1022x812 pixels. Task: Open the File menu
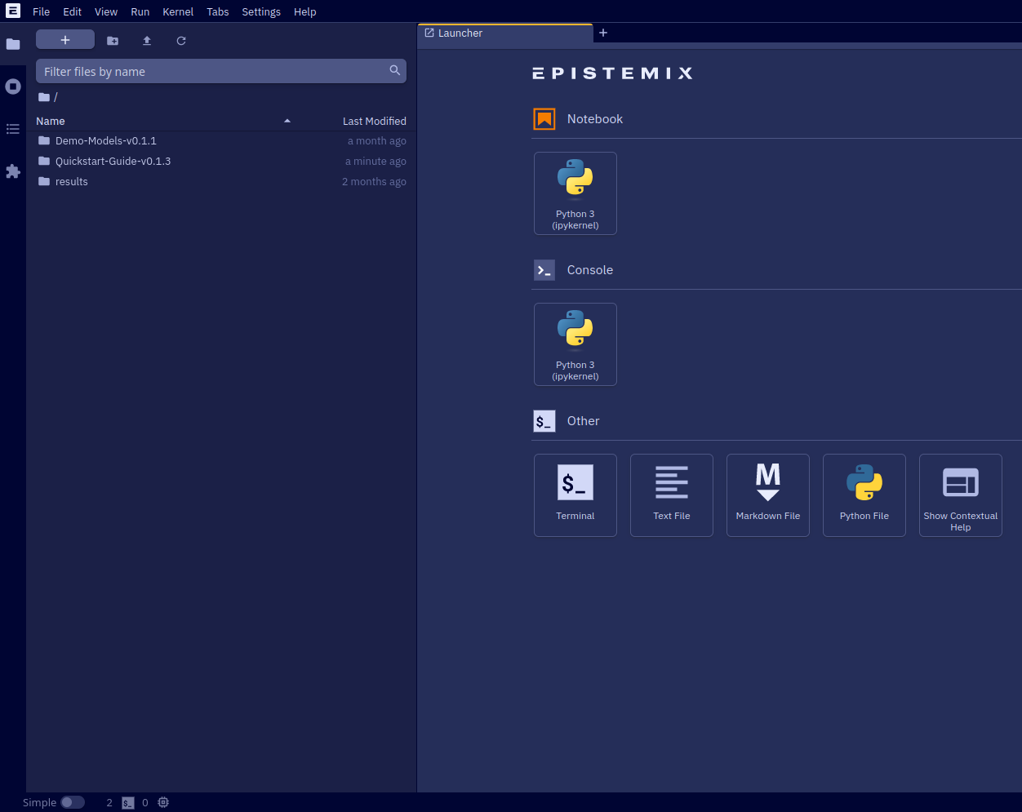(x=42, y=11)
